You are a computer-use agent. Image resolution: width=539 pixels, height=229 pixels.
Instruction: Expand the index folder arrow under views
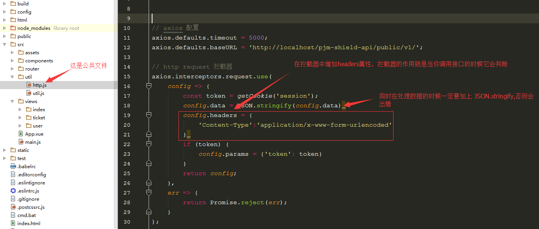[x=20, y=109]
